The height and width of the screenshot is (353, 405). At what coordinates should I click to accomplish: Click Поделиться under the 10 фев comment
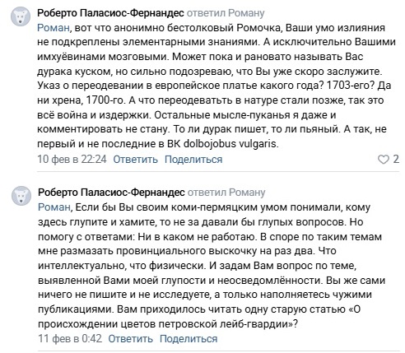coord(193,160)
